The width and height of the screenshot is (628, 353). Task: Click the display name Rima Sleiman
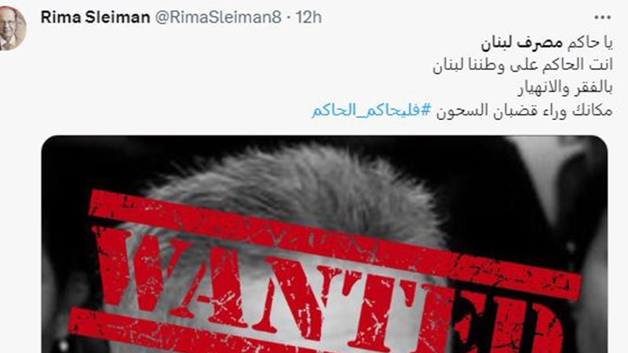[95, 17]
